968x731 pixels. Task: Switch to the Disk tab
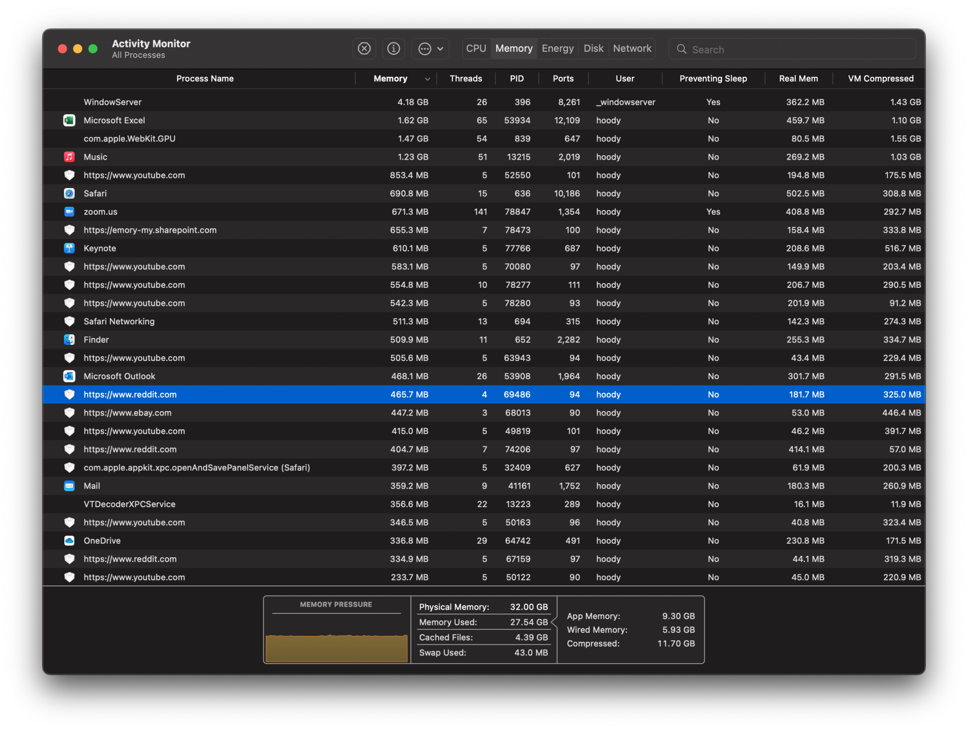(x=593, y=48)
